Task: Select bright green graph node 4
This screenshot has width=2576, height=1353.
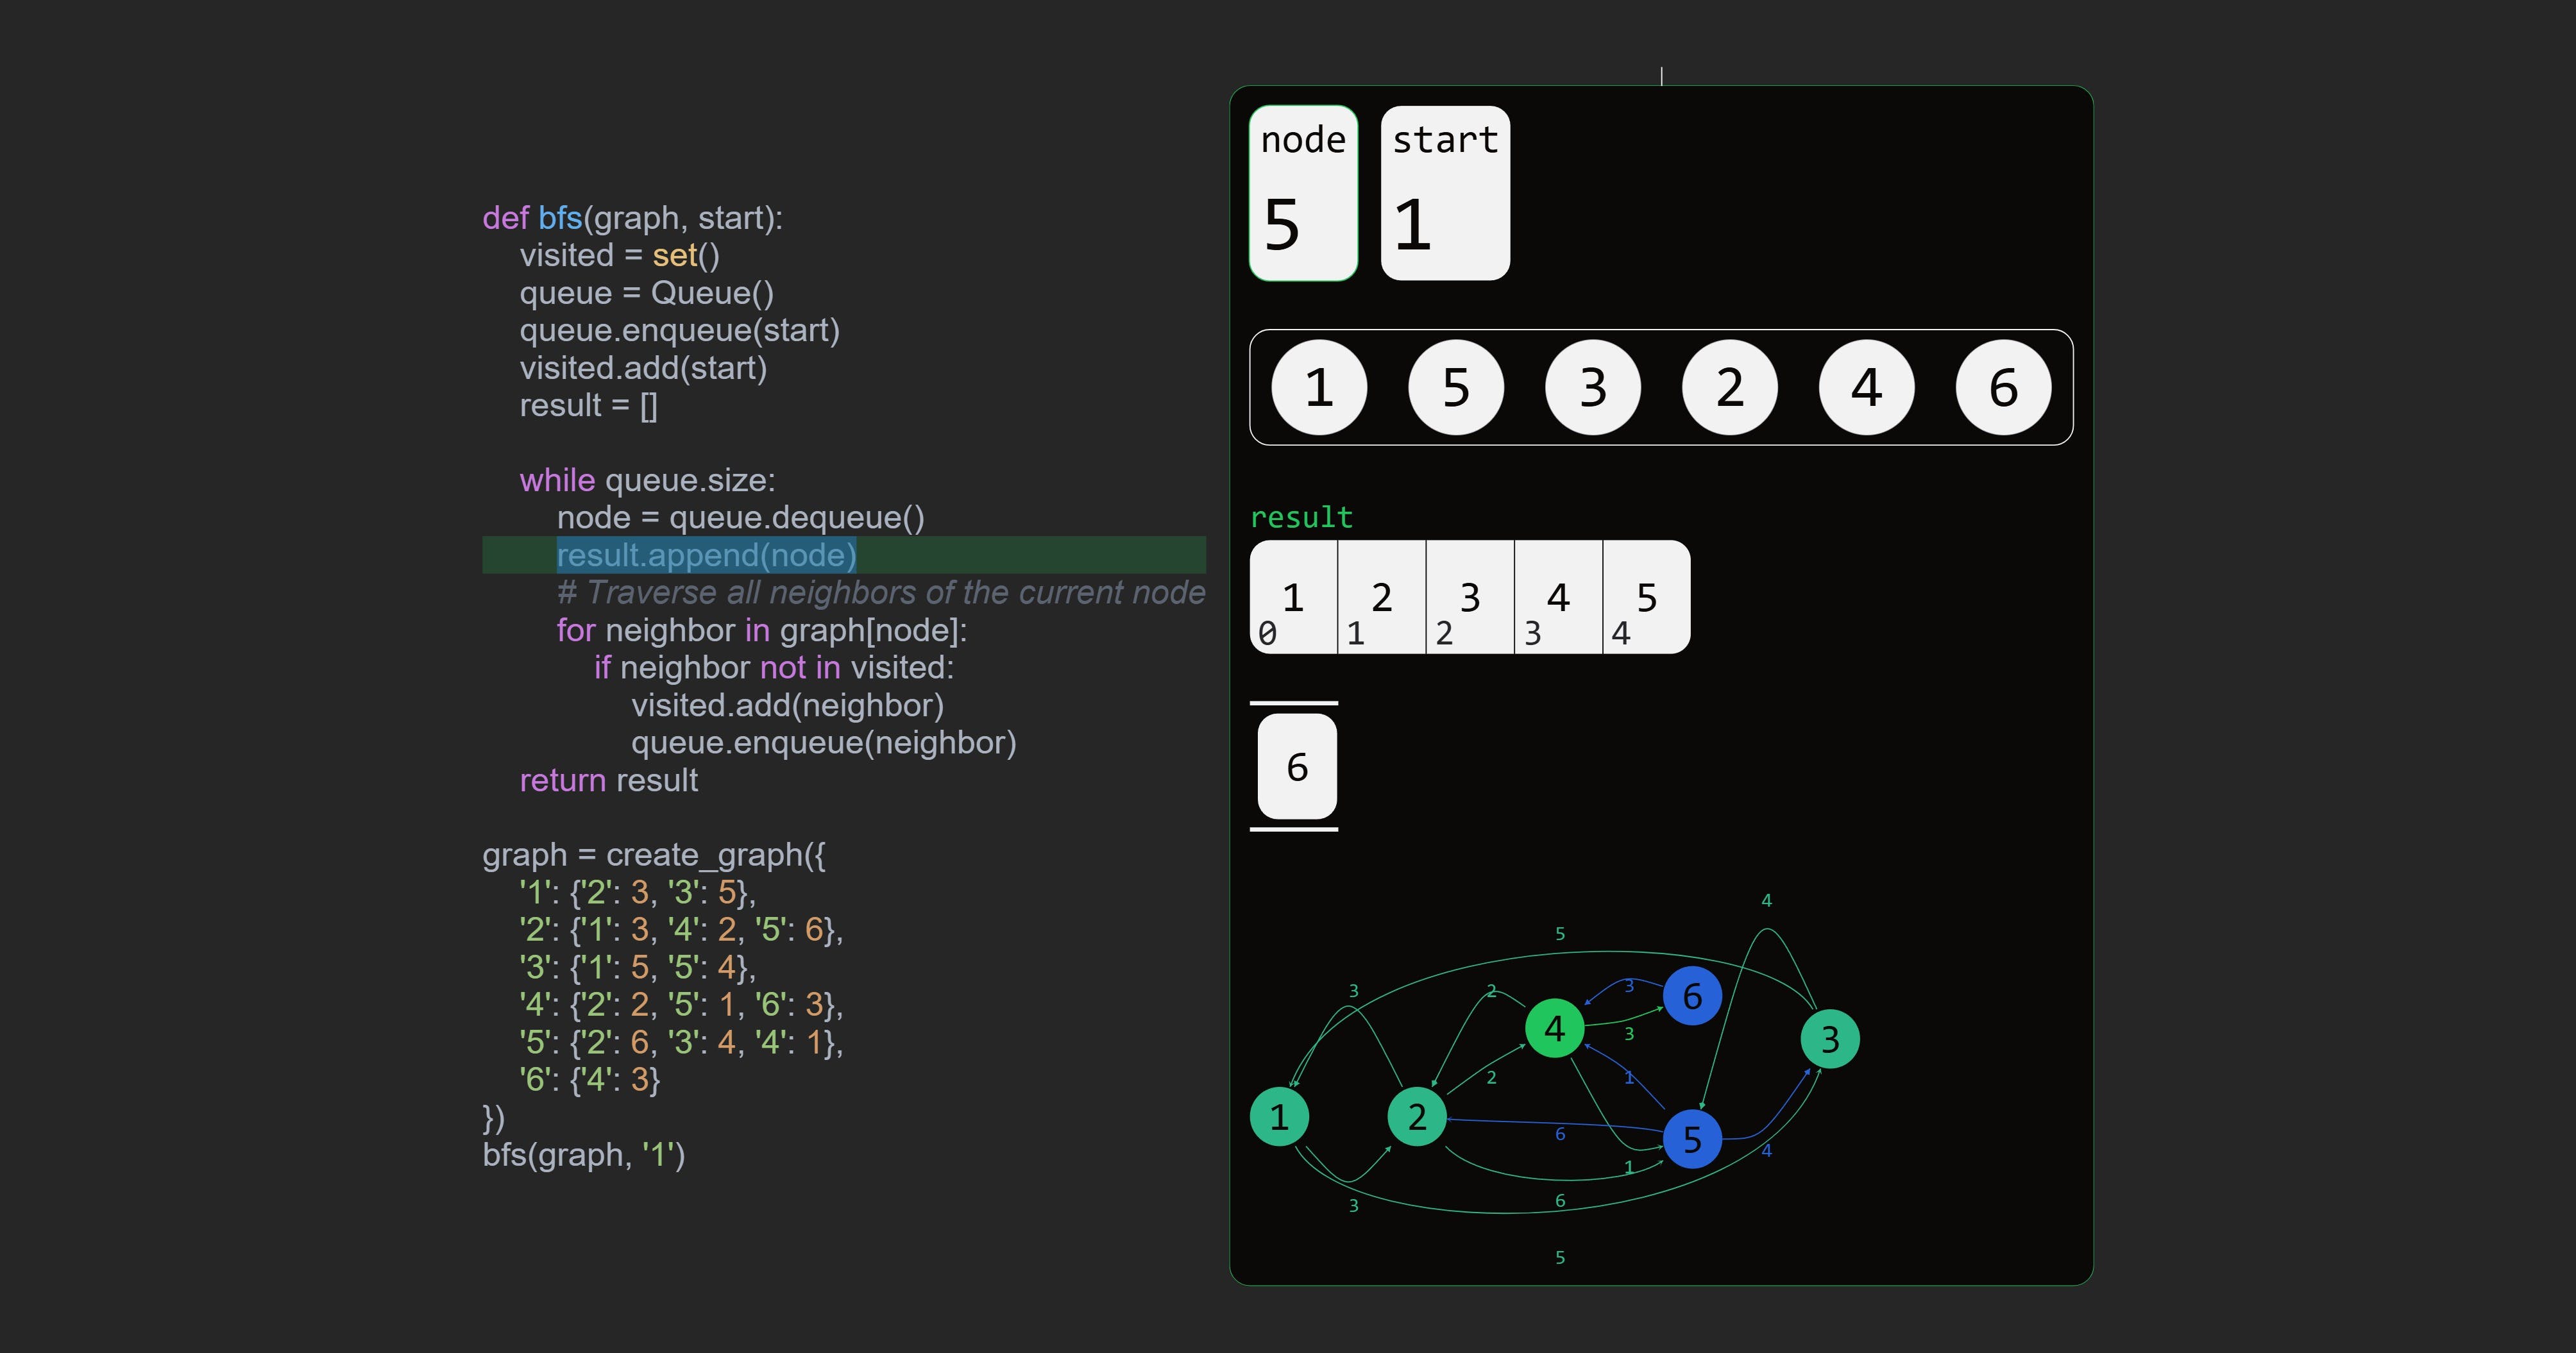Action: [1554, 1028]
